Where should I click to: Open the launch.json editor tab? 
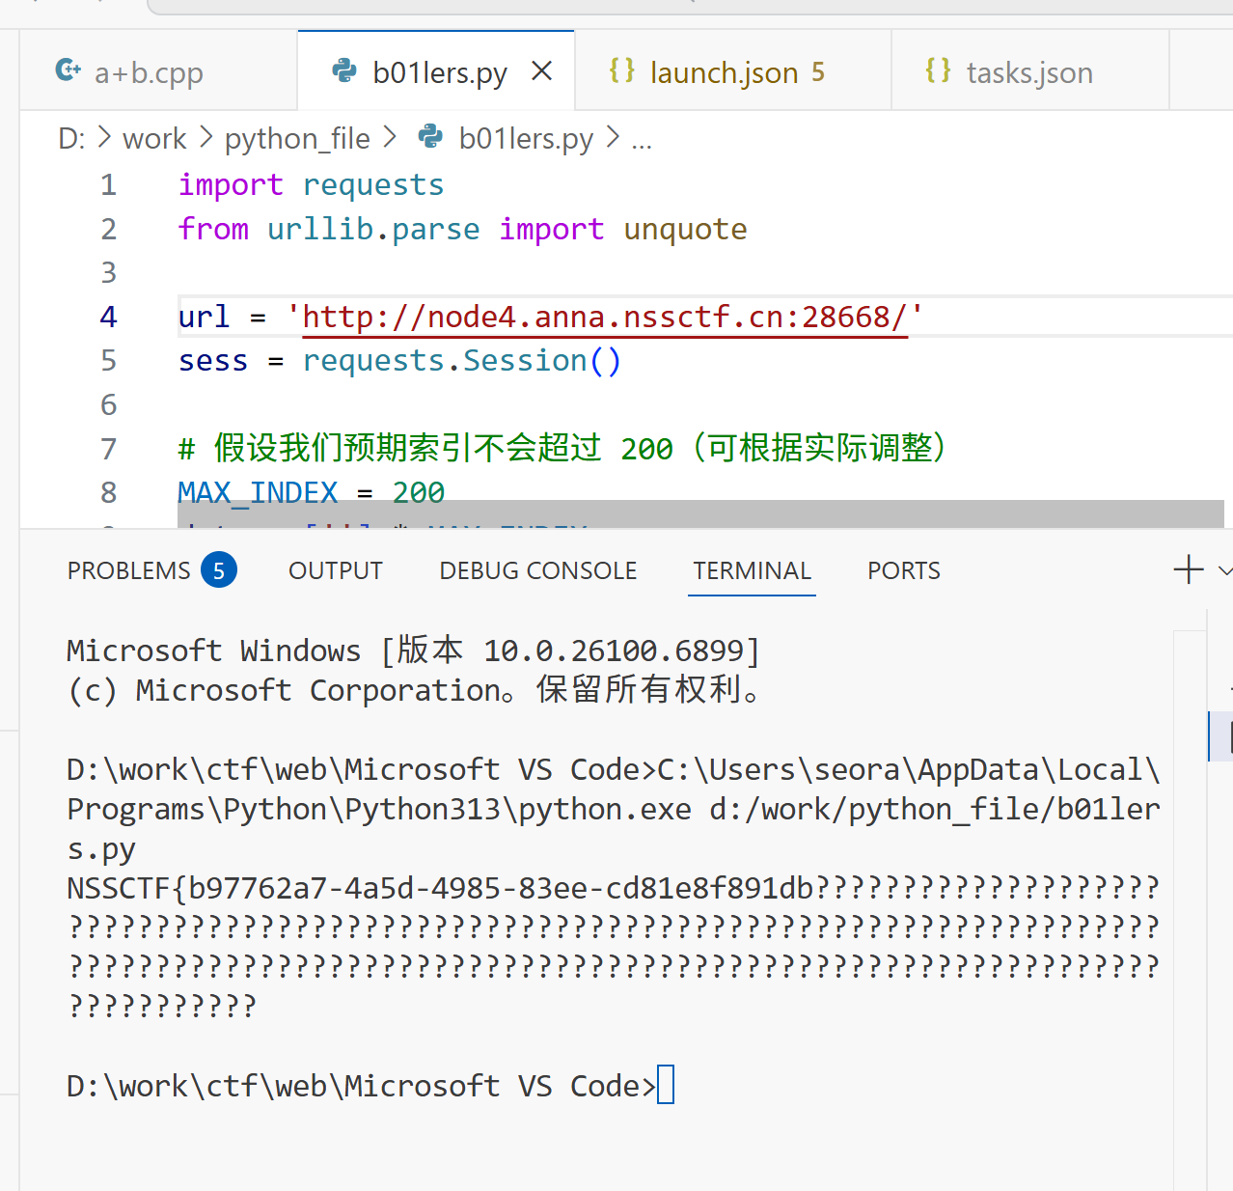click(x=733, y=71)
